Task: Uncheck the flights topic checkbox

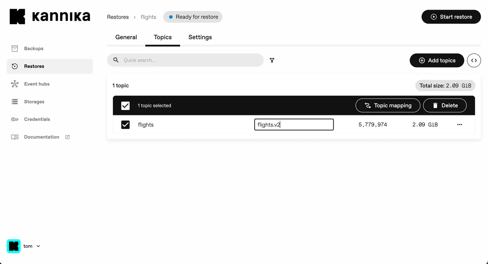Action: pyautogui.click(x=125, y=125)
